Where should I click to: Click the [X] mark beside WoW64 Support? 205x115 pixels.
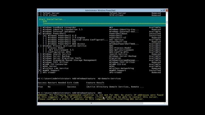click(x=39, y=70)
